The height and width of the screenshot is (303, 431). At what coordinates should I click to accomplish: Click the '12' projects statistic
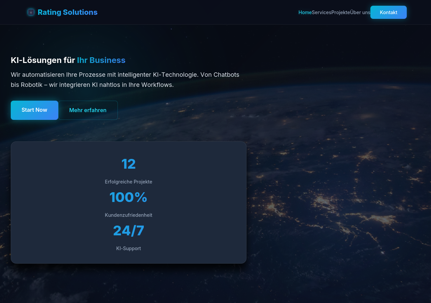(129, 164)
